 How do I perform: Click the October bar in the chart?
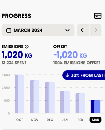tap(19, 94)
